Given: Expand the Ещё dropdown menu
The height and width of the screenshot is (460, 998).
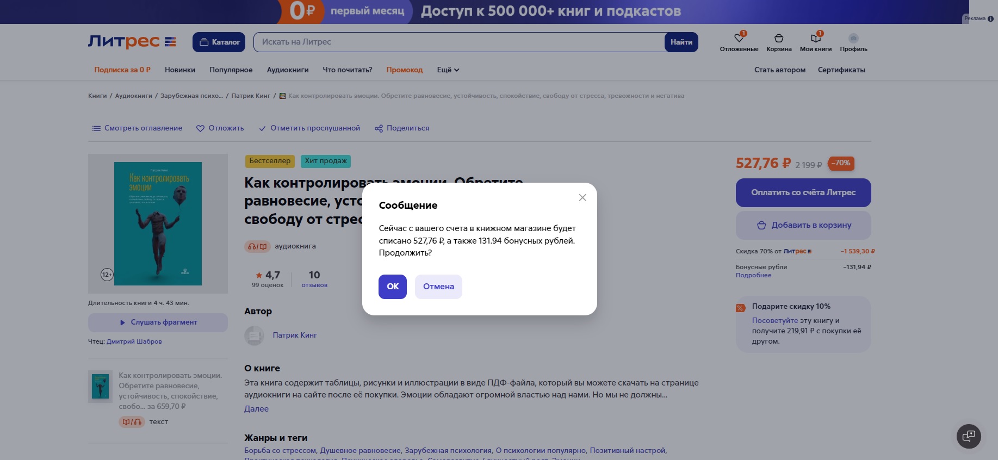Looking at the screenshot, I should (x=448, y=70).
